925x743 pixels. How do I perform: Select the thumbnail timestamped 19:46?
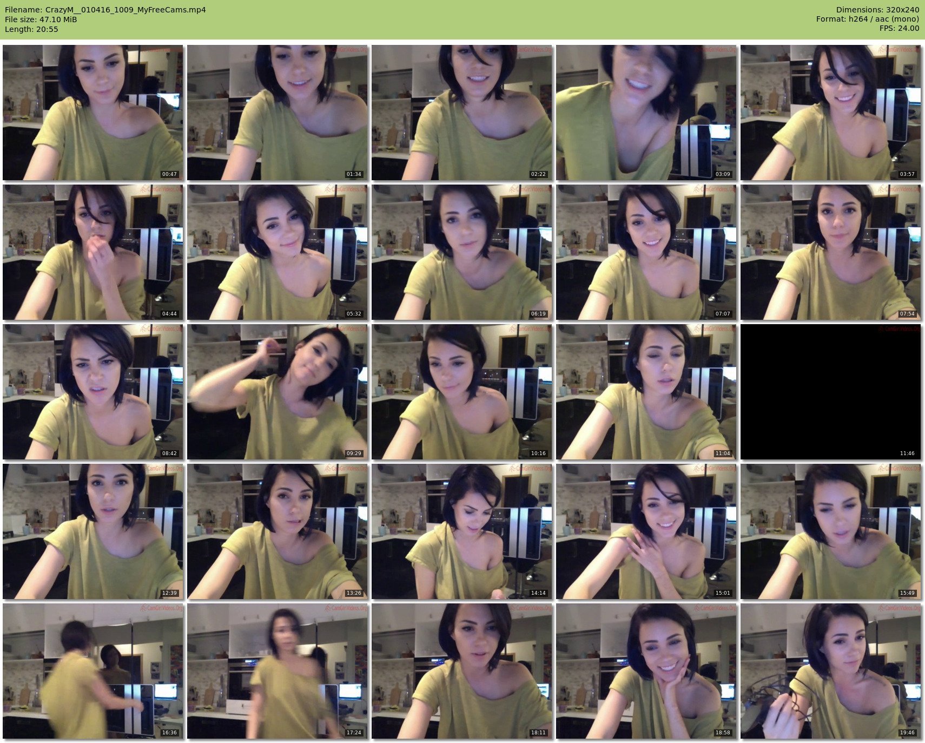click(x=831, y=671)
